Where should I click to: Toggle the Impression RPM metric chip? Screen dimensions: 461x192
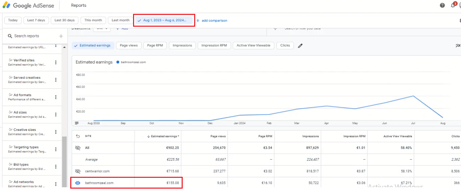tap(214, 45)
